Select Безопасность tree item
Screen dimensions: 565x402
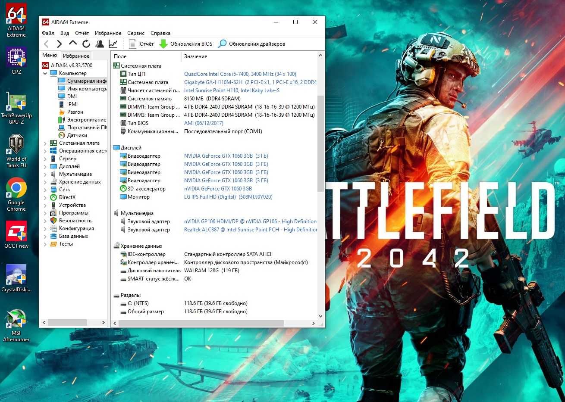[x=71, y=221]
